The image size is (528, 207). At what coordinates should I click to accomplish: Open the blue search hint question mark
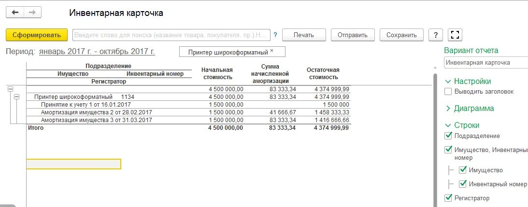[275, 35]
